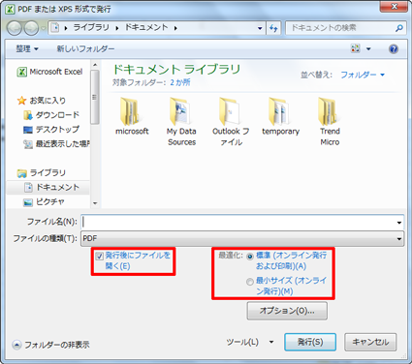The height and width of the screenshot is (364, 412).
Task: Expand the address bar history dropdown
Action: point(260,28)
